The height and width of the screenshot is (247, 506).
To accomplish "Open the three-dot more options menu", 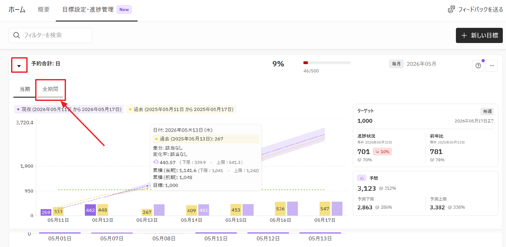I will coord(492,65).
